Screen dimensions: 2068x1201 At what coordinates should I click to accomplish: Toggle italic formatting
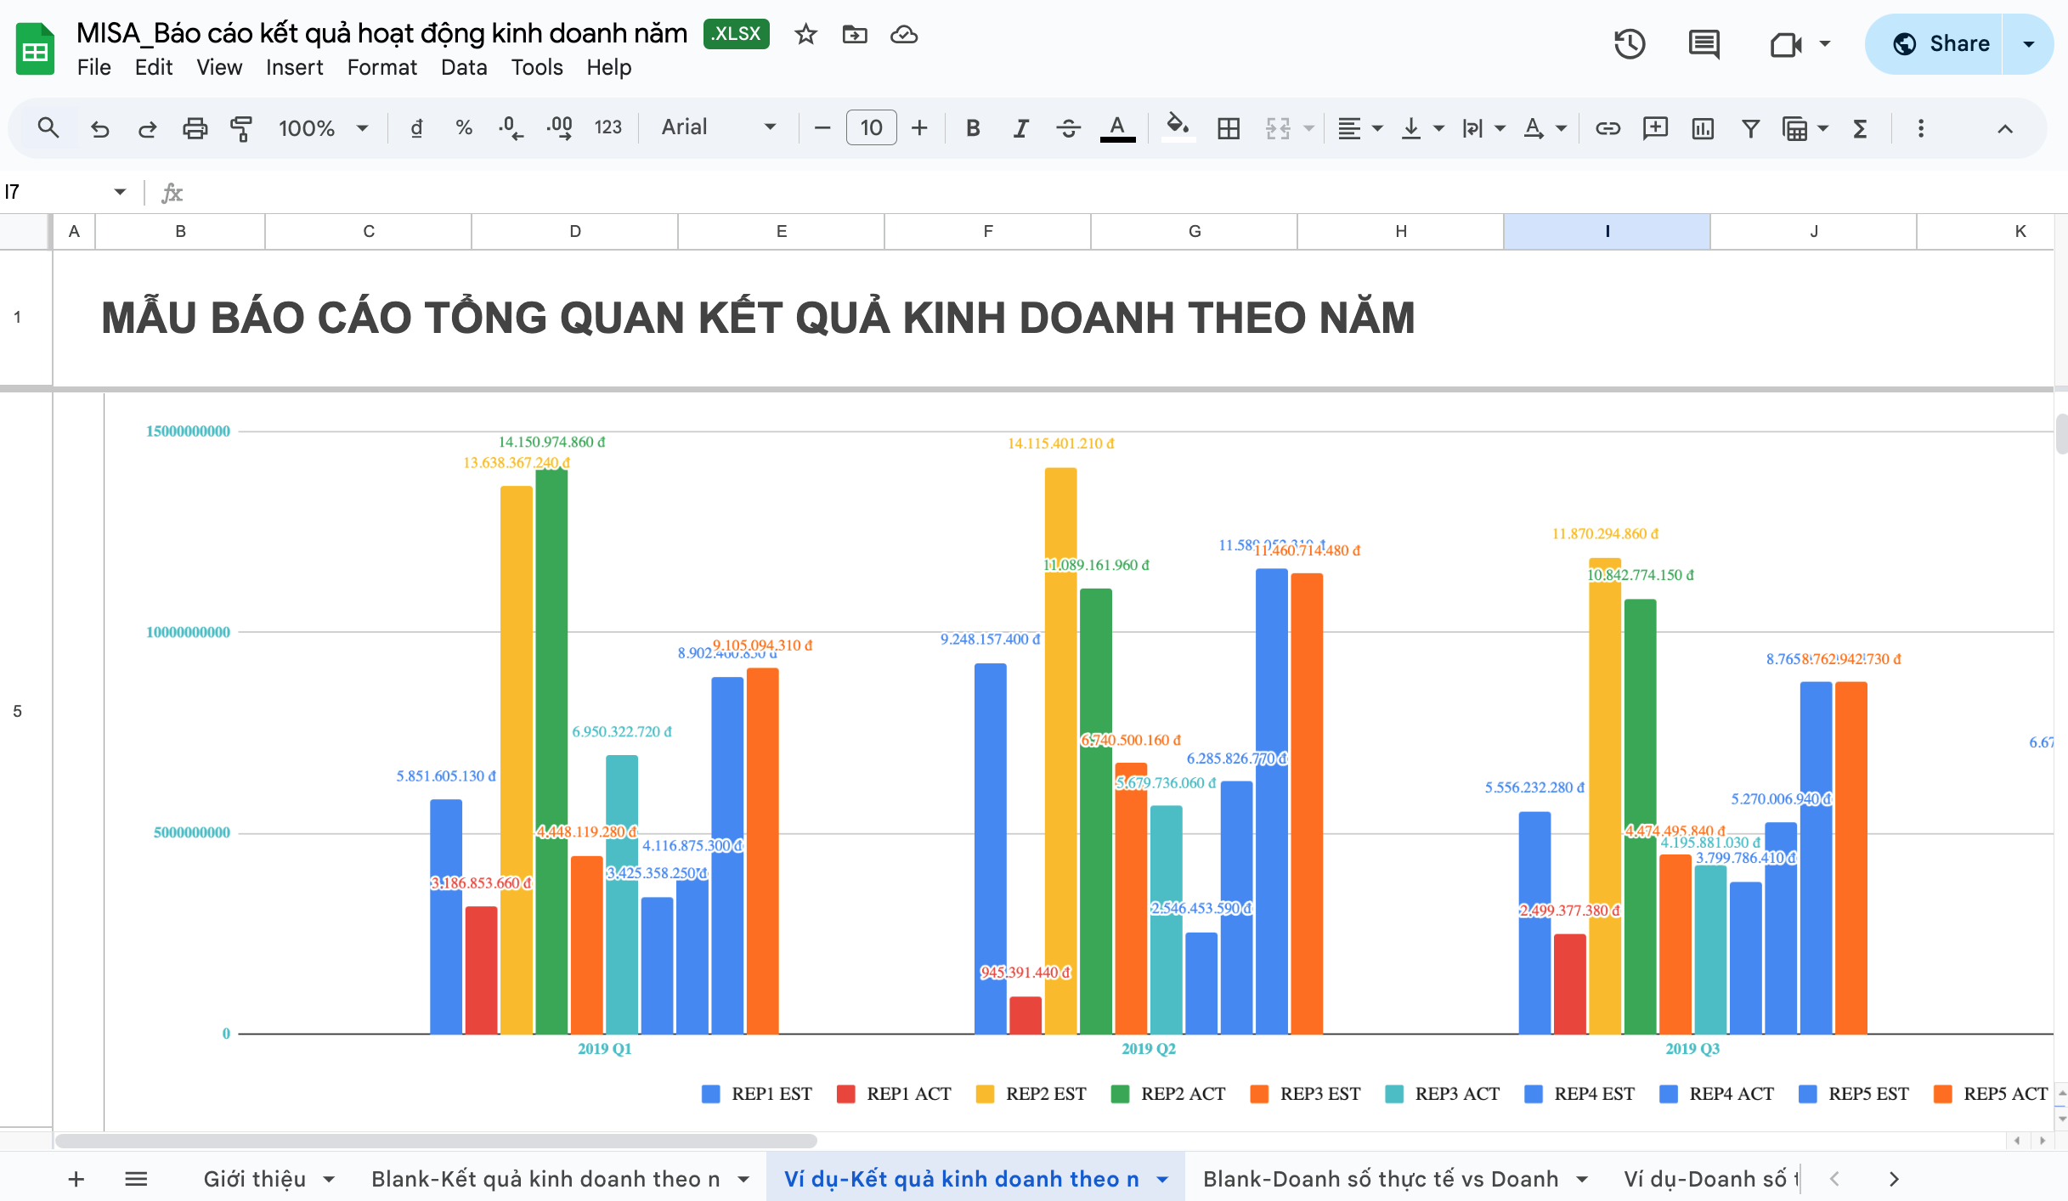(x=1020, y=128)
